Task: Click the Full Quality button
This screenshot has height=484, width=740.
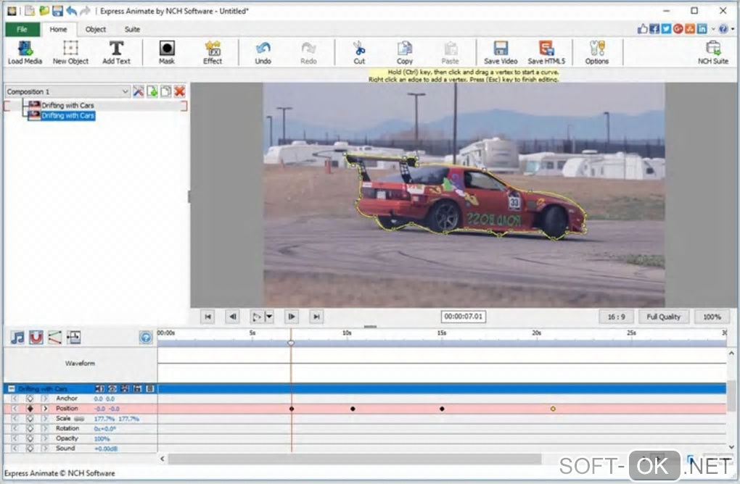Action: coord(663,317)
